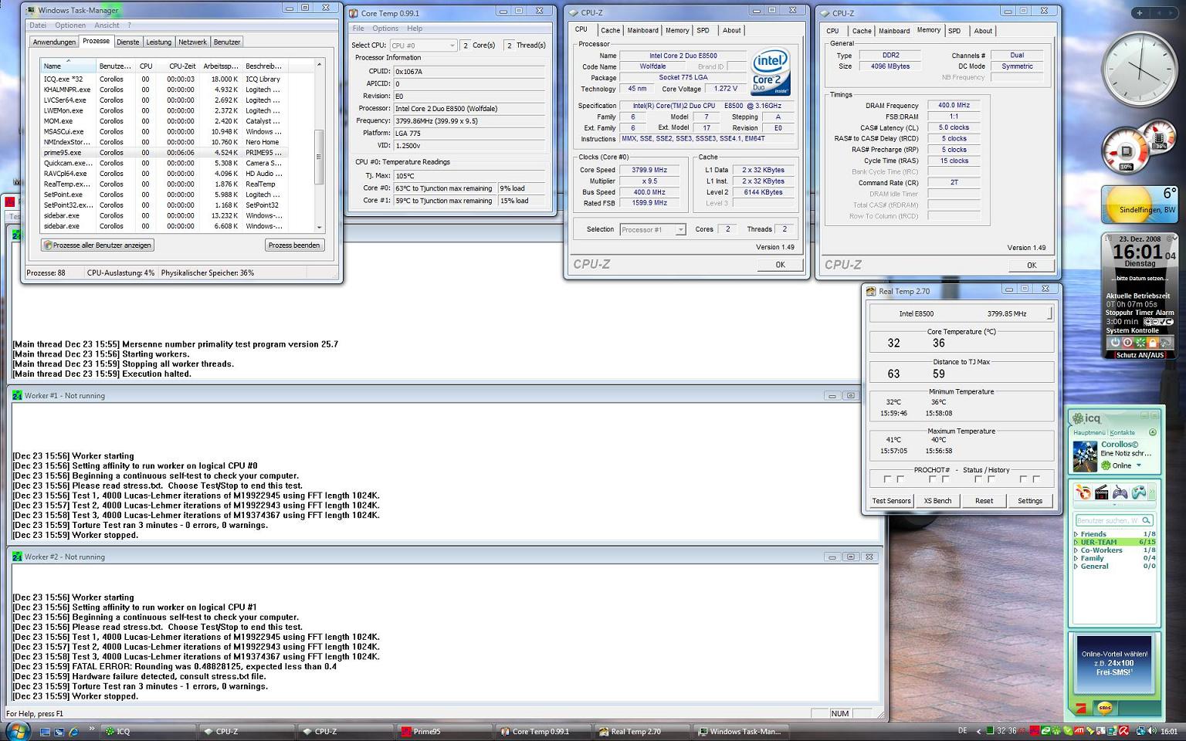Switch to Mainboard tab in first CPU-Z window
The image size is (1186, 741).
(x=642, y=30)
